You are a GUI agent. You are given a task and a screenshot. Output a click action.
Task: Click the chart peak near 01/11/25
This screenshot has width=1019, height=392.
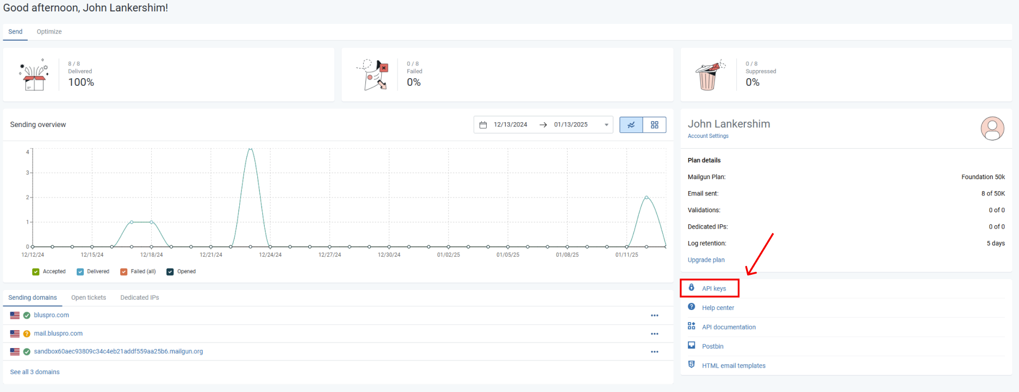pos(647,197)
